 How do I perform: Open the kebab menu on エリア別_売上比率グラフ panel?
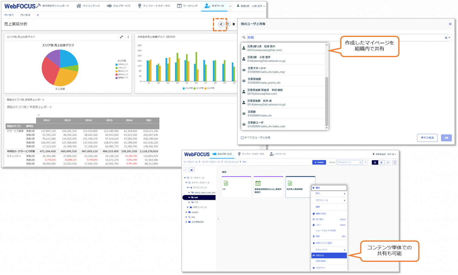128,37
